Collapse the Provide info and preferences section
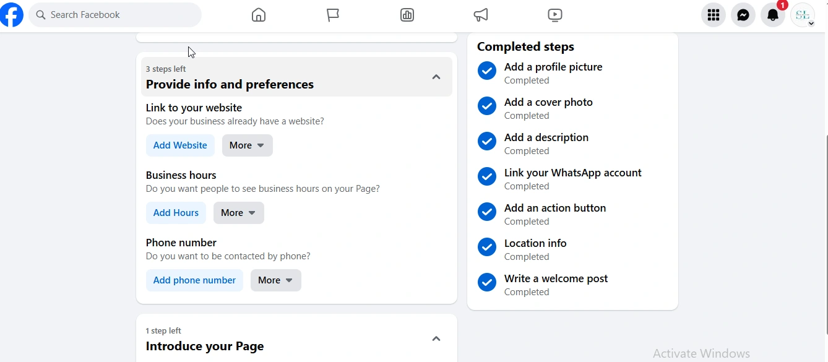Screen dimensions: 828x362 click(x=436, y=77)
